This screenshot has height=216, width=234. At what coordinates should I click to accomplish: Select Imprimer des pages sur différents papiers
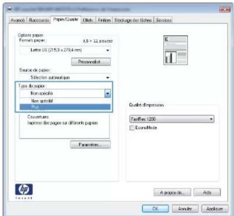click(x=62, y=123)
